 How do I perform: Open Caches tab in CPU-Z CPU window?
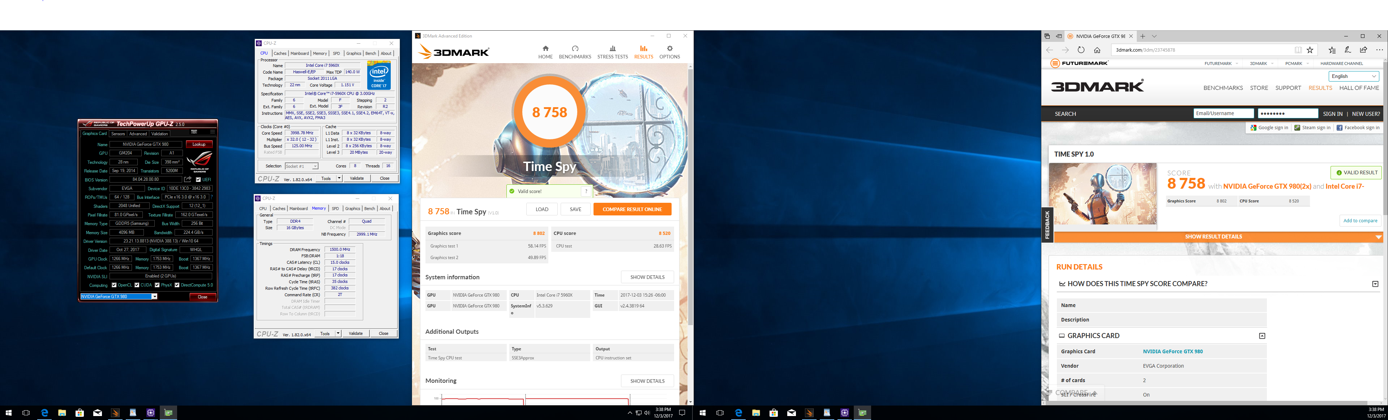[280, 53]
